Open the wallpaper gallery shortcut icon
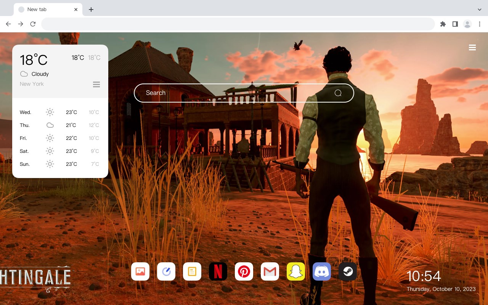488x305 pixels. point(140,271)
